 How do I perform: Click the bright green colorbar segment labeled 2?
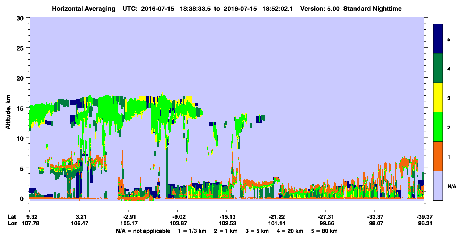click(438, 127)
